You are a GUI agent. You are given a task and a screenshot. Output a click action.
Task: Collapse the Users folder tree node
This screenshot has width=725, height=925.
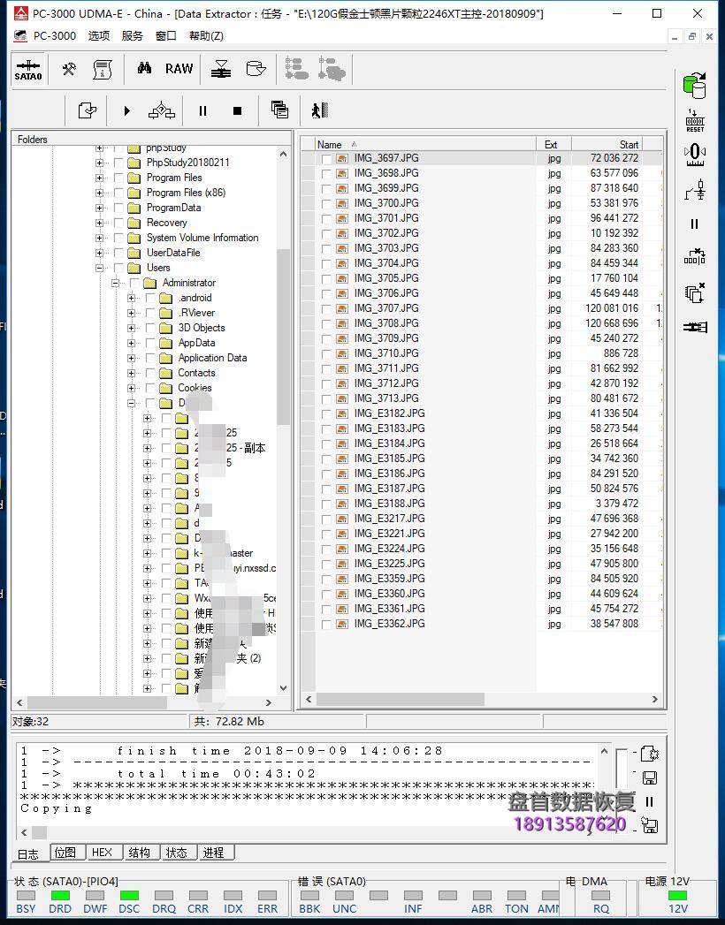point(99,268)
